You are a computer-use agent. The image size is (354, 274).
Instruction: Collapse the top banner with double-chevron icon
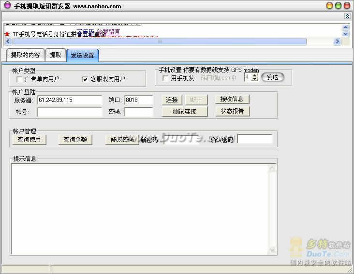tap(347, 16)
